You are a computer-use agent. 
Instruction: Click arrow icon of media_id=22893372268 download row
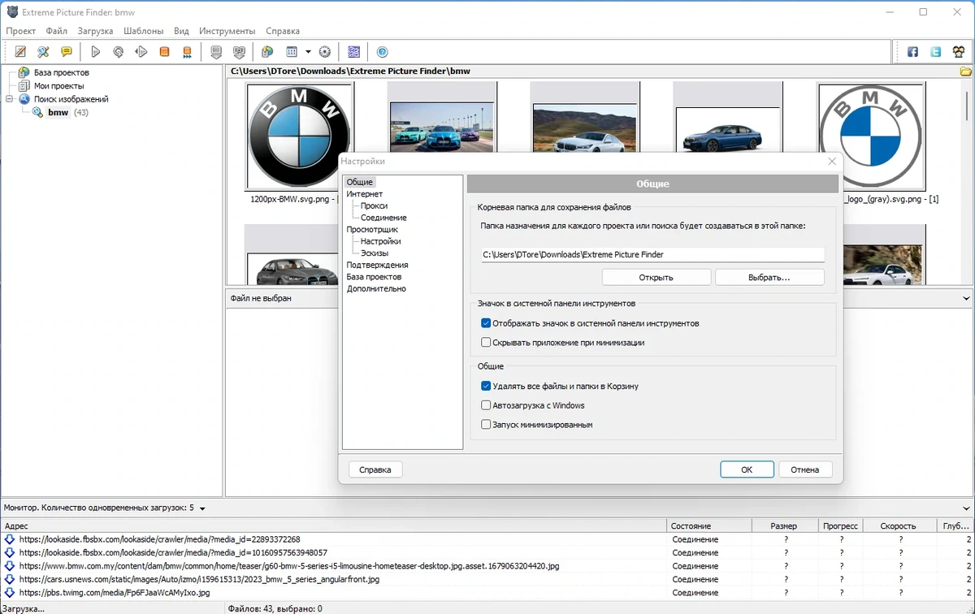10,539
